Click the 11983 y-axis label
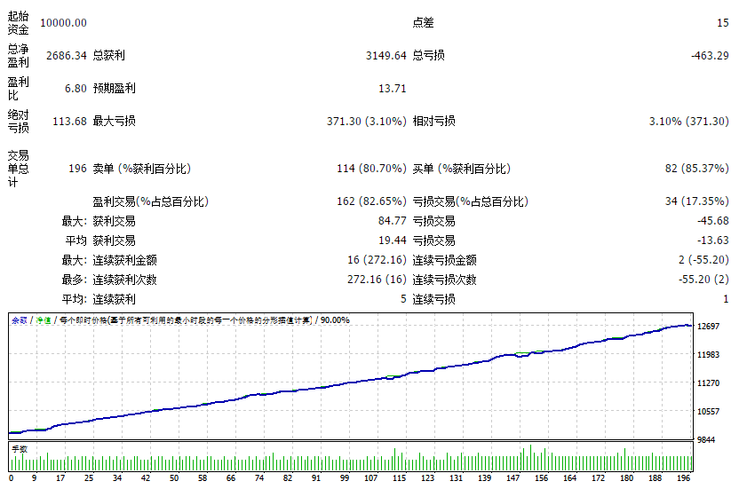 [709, 354]
